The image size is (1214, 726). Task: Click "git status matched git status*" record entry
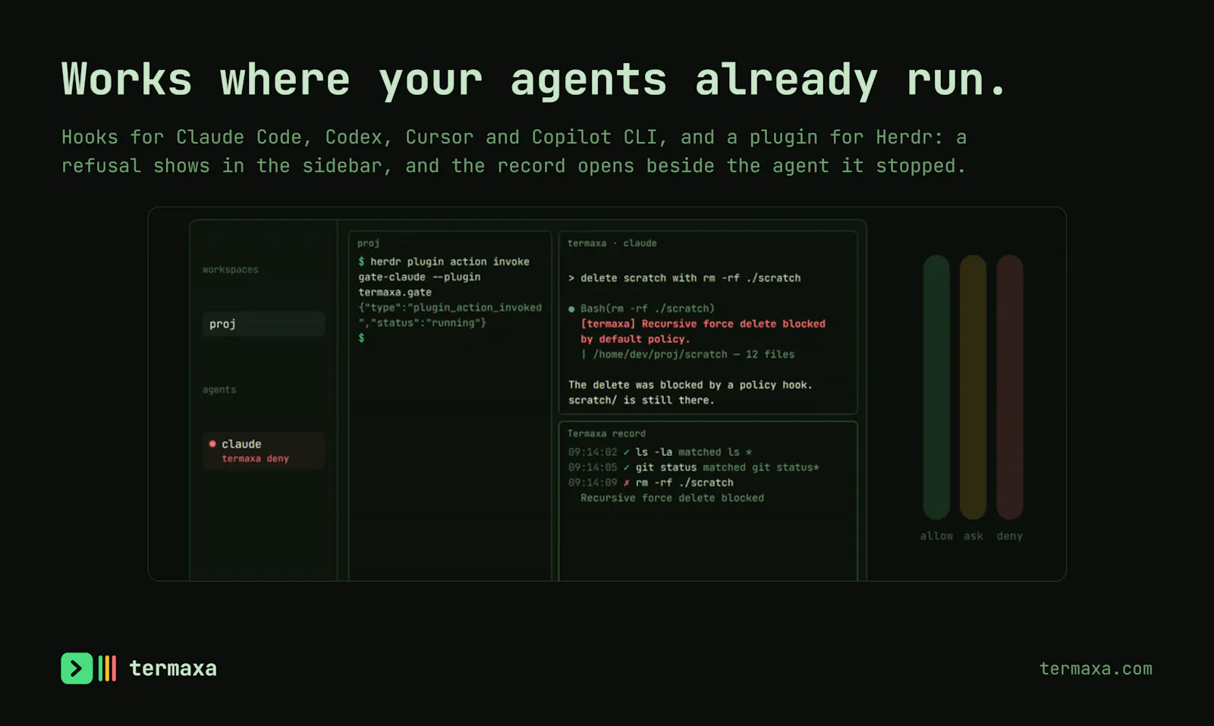pyautogui.click(x=728, y=467)
